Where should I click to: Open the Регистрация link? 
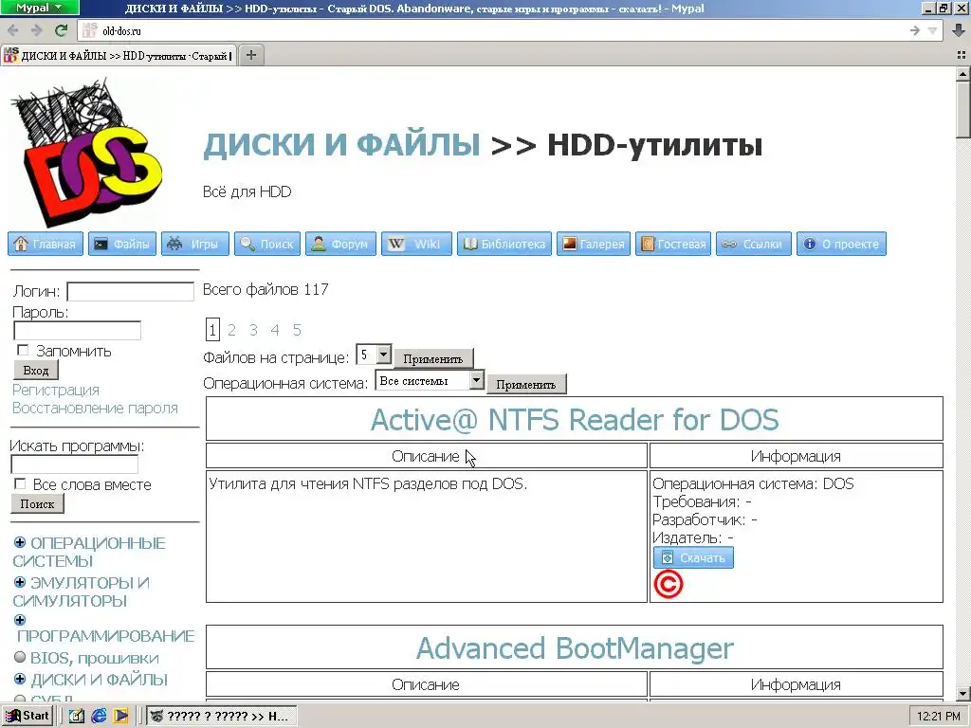click(56, 390)
